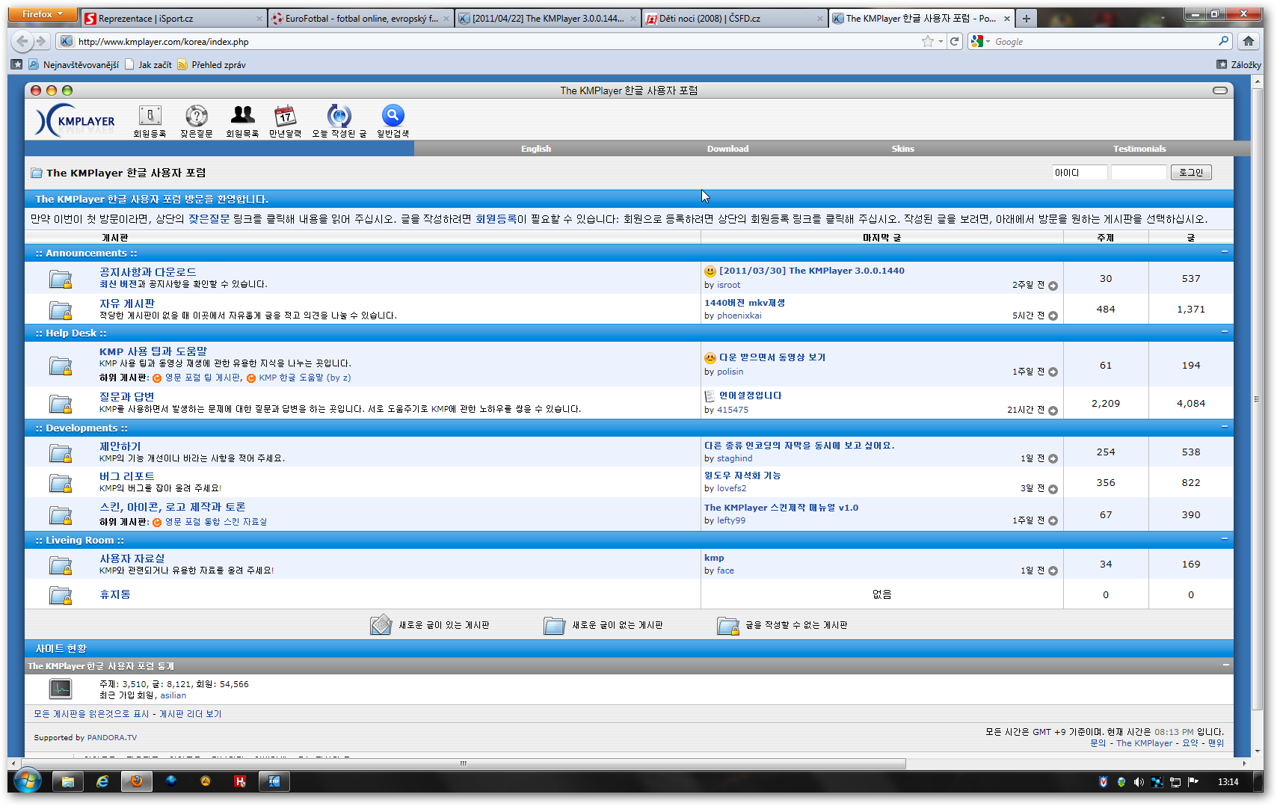Image resolution: width=1277 pixels, height=806 pixels.
Task: Open KMPlayer from the Windows taskbar
Action: pos(274,781)
